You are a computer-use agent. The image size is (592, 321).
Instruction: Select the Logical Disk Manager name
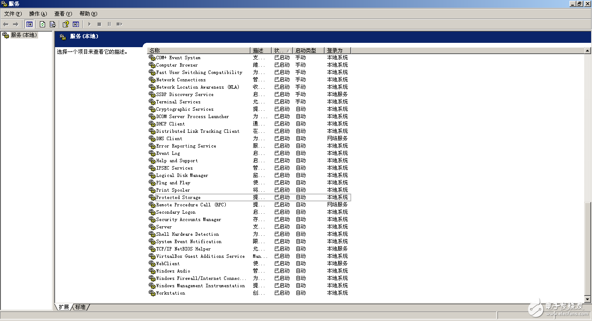(182, 175)
